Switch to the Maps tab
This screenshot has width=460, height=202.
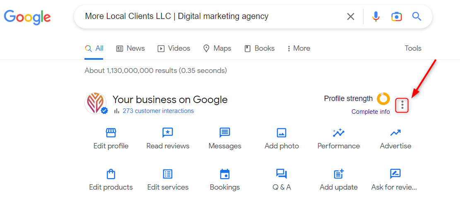click(x=217, y=49)
